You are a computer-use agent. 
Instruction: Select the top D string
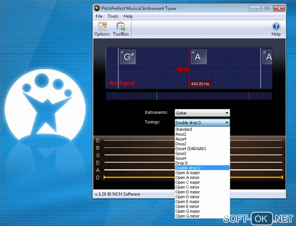[140, 140]
